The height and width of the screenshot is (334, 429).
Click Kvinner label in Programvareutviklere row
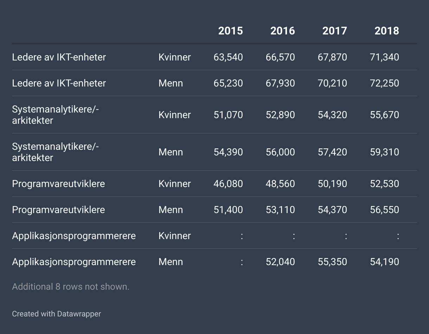[x=174, y=184]
